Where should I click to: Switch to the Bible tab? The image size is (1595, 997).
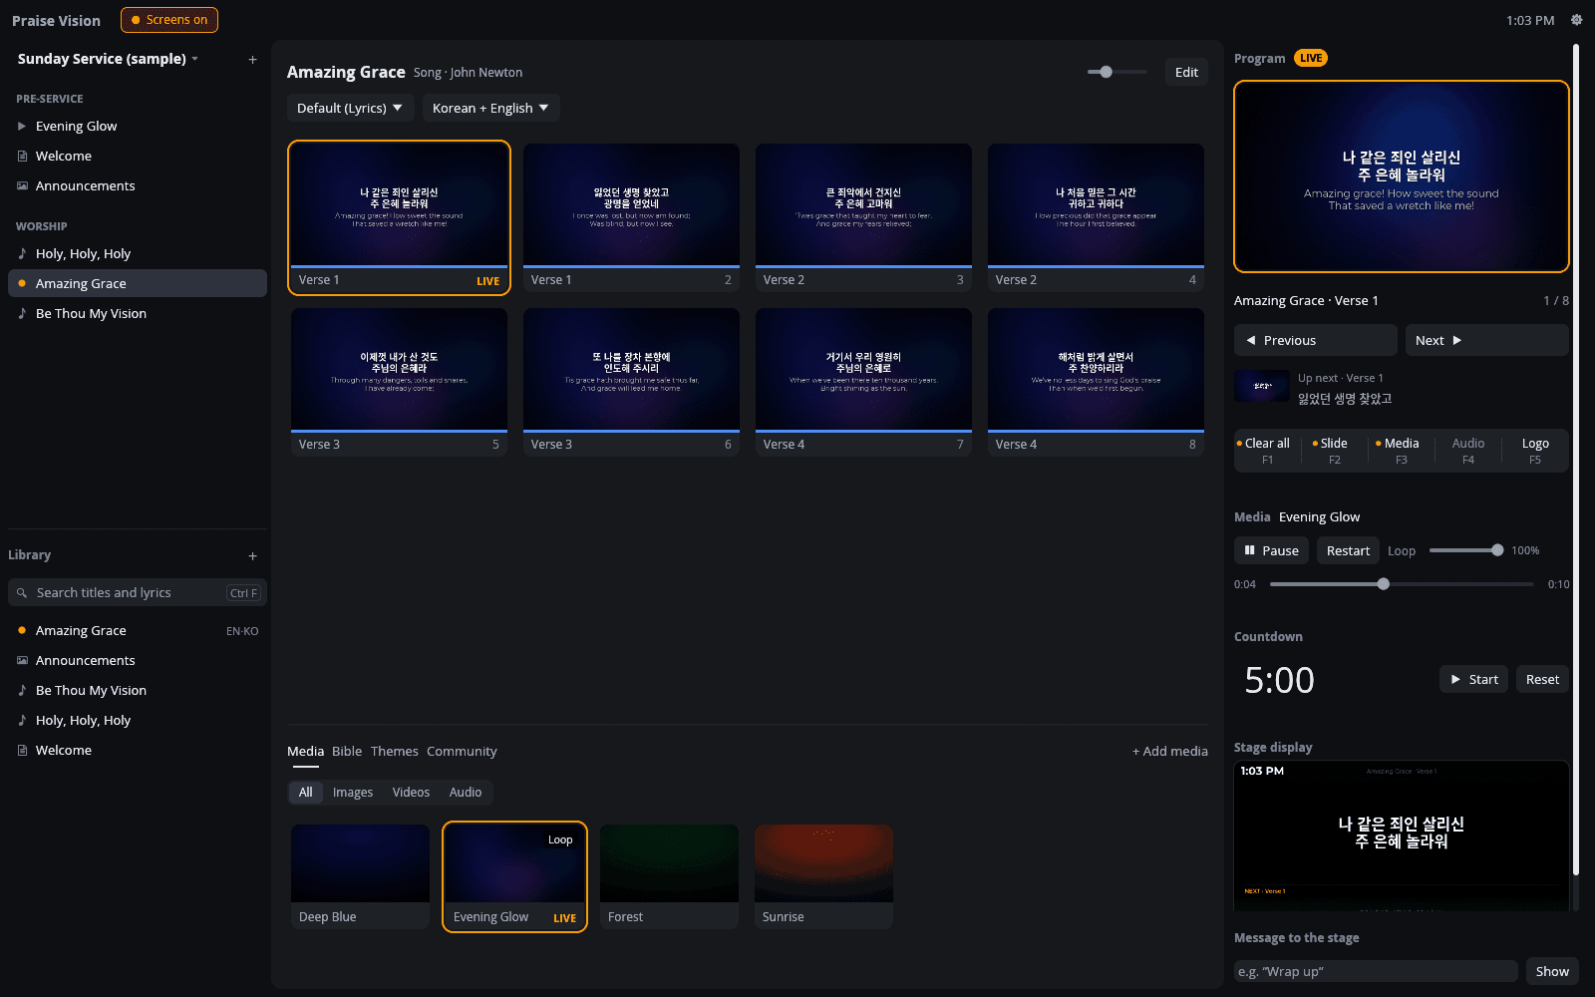click(347, 752)
